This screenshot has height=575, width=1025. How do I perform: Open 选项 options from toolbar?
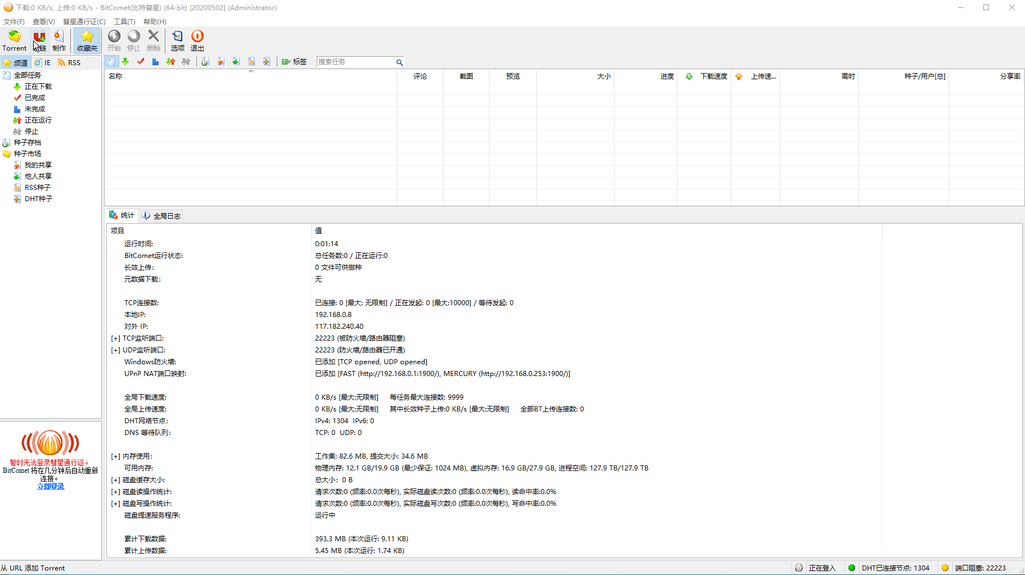(178, 40)
